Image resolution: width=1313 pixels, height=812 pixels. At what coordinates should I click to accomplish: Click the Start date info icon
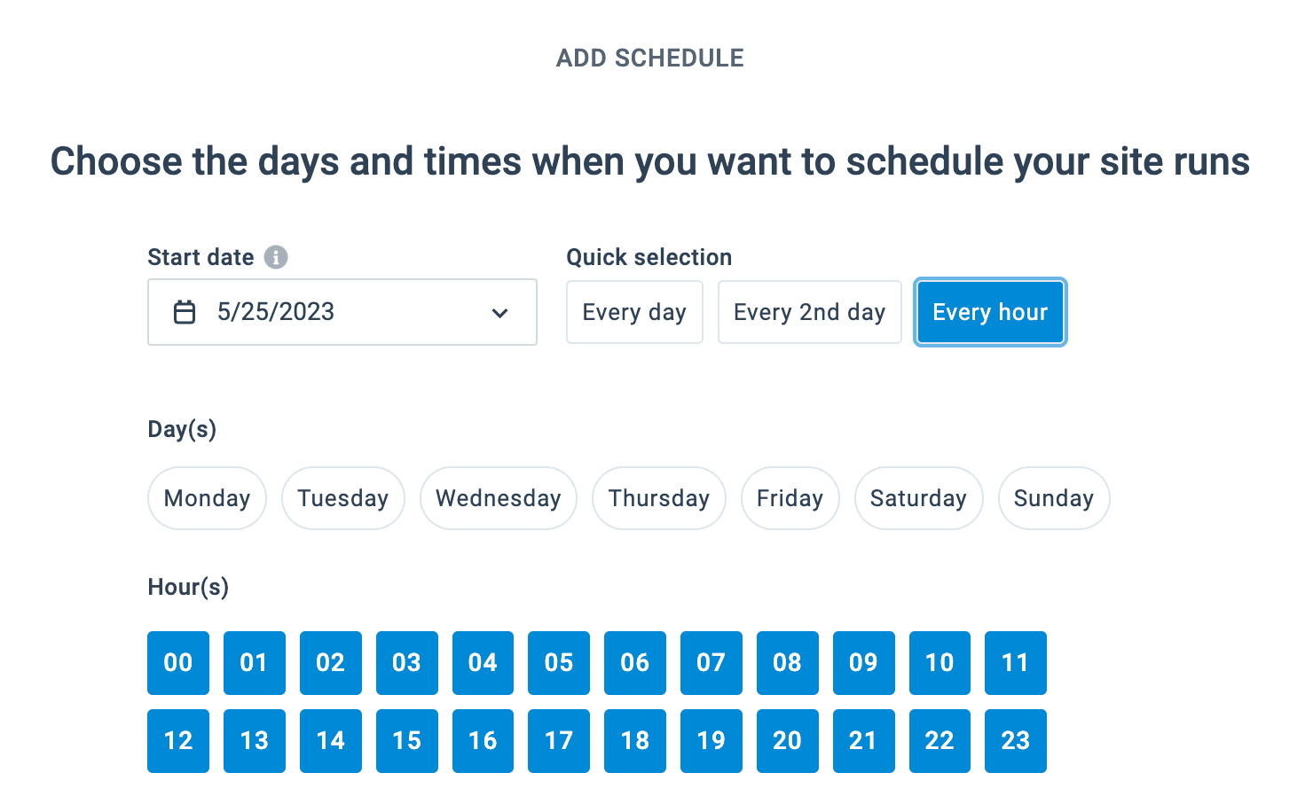click(x=276, y=257)
